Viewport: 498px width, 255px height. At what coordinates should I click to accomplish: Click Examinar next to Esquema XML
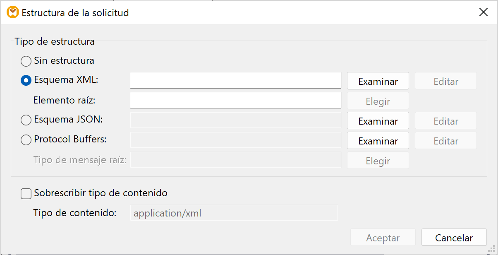pos(378,81)
